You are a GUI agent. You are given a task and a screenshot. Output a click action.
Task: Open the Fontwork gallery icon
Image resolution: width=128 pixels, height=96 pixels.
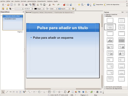coord(73,92)
